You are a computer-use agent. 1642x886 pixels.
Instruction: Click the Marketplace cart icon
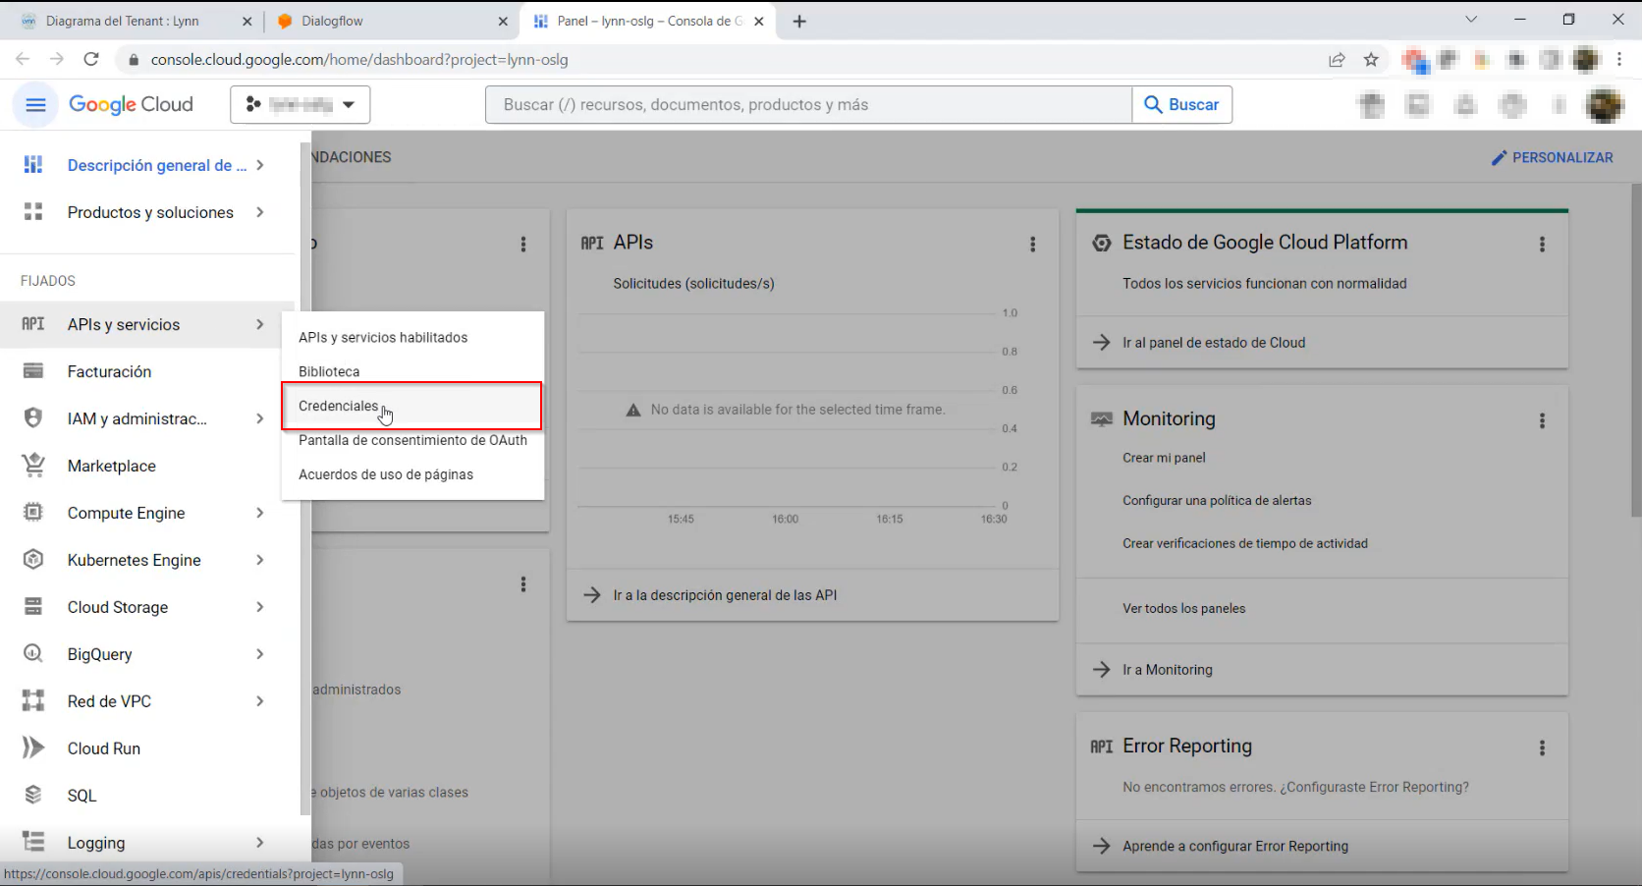coord(33,466)
